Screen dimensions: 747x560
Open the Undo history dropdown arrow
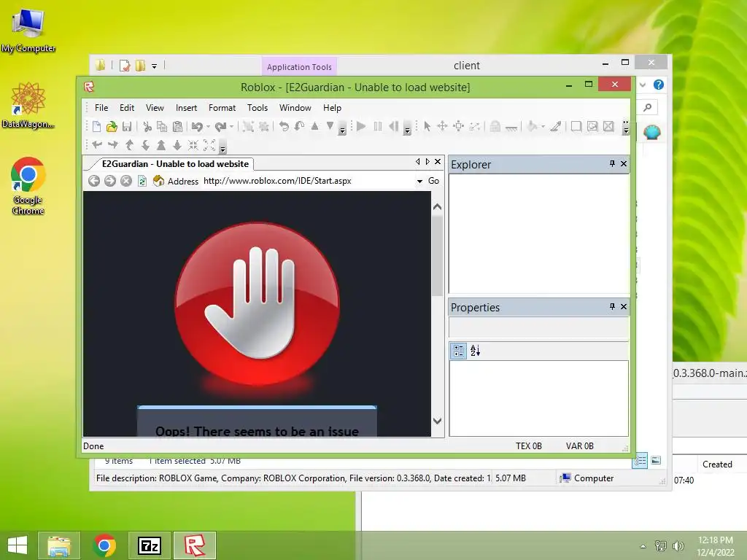[208, 127]
